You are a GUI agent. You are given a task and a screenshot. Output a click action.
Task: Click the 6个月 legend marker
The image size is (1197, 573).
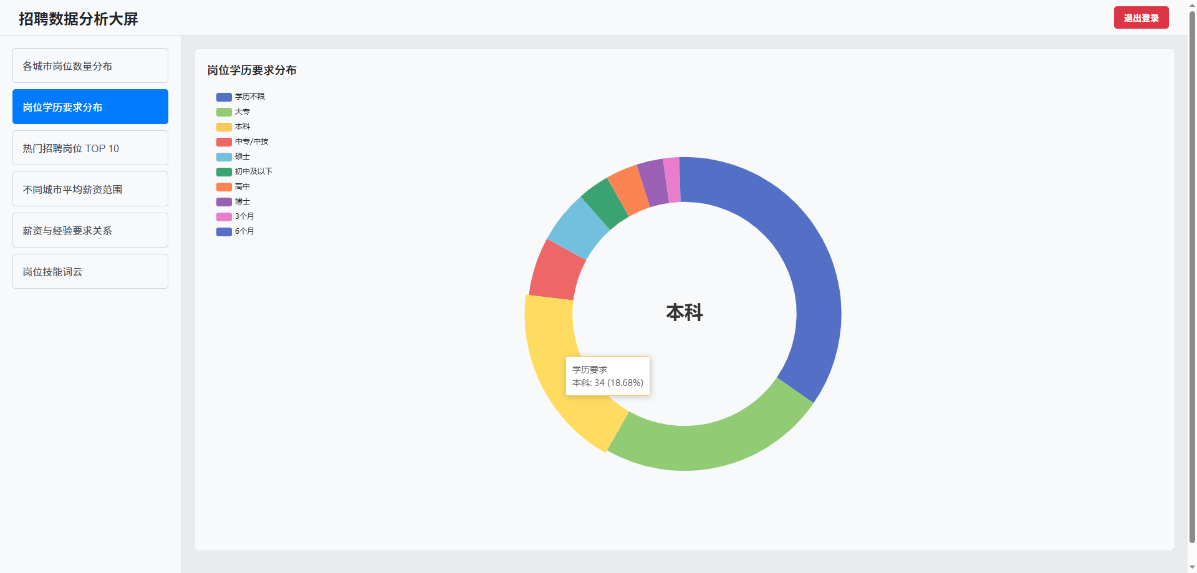pos(224,231)
